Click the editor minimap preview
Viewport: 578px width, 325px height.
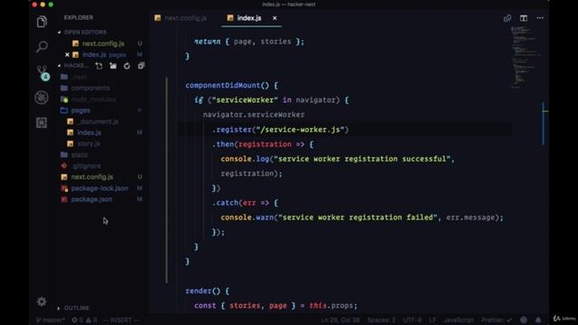click(526, 57)
